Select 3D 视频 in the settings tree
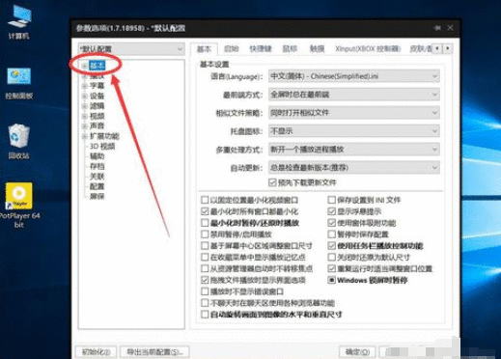The image size is (501, 359). click(102, 146)
